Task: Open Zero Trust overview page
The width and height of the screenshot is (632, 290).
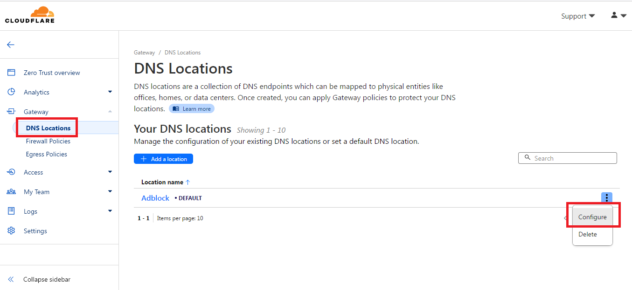Action: 52,73
